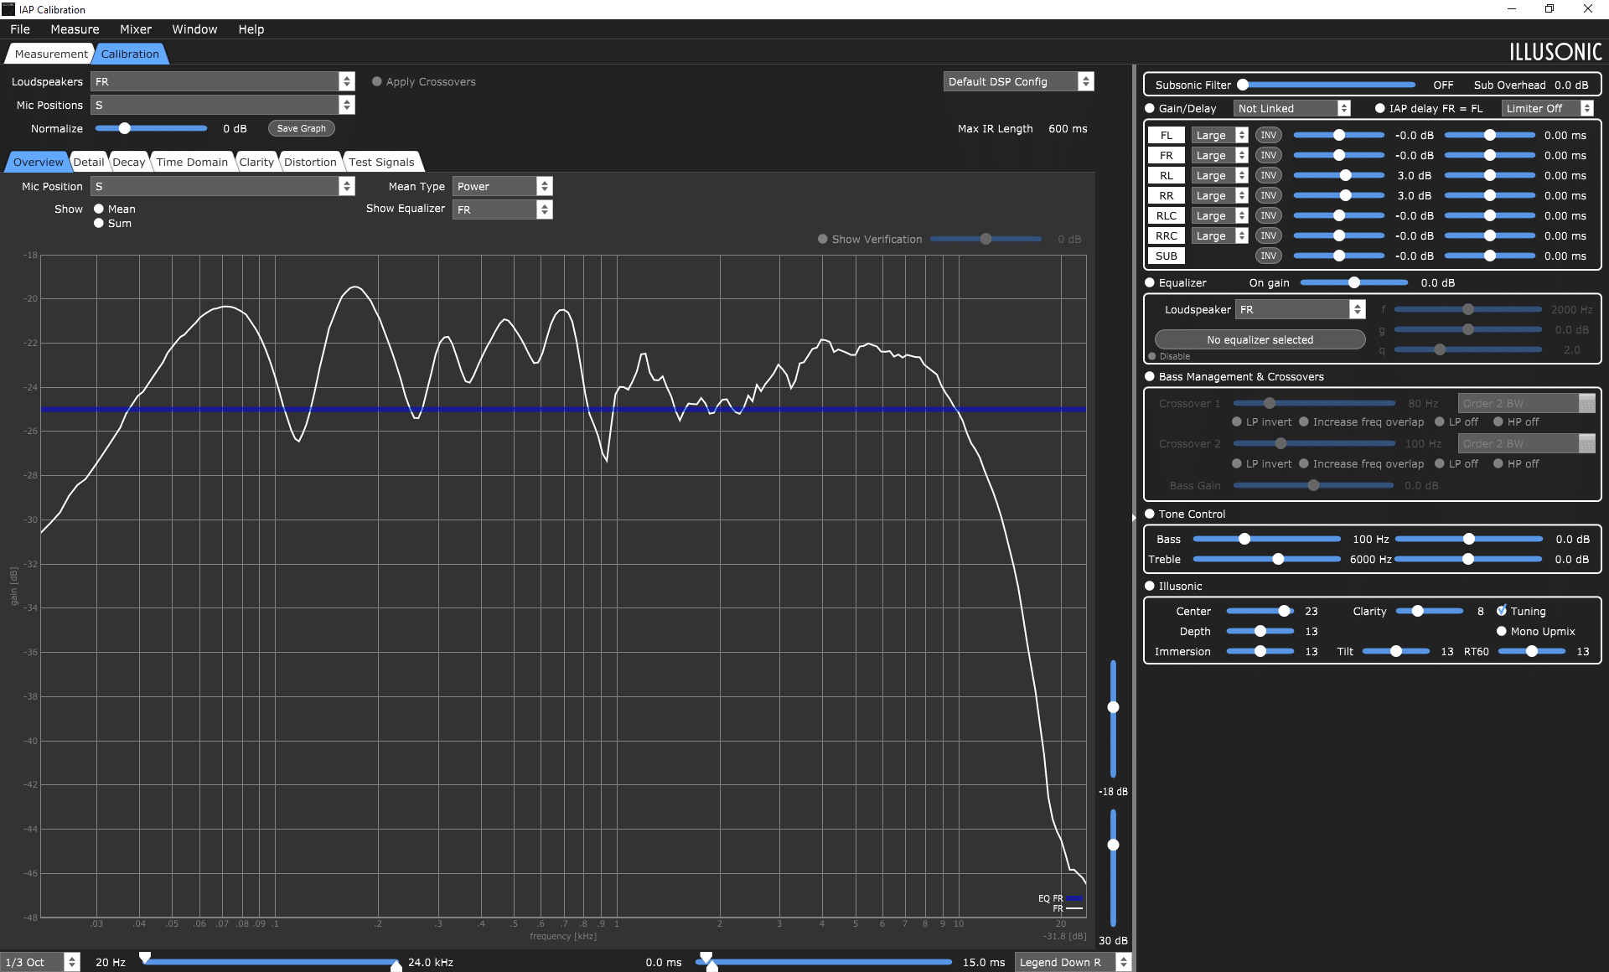Click the INV button for RL speaker

[x=1268, y=175]
